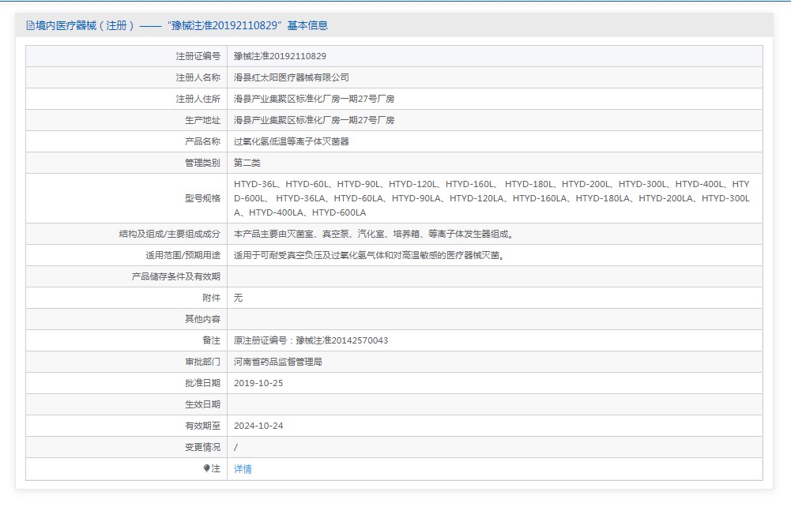Click the 型号规格 label
The image size is (791, 507).
click(202, 198)
